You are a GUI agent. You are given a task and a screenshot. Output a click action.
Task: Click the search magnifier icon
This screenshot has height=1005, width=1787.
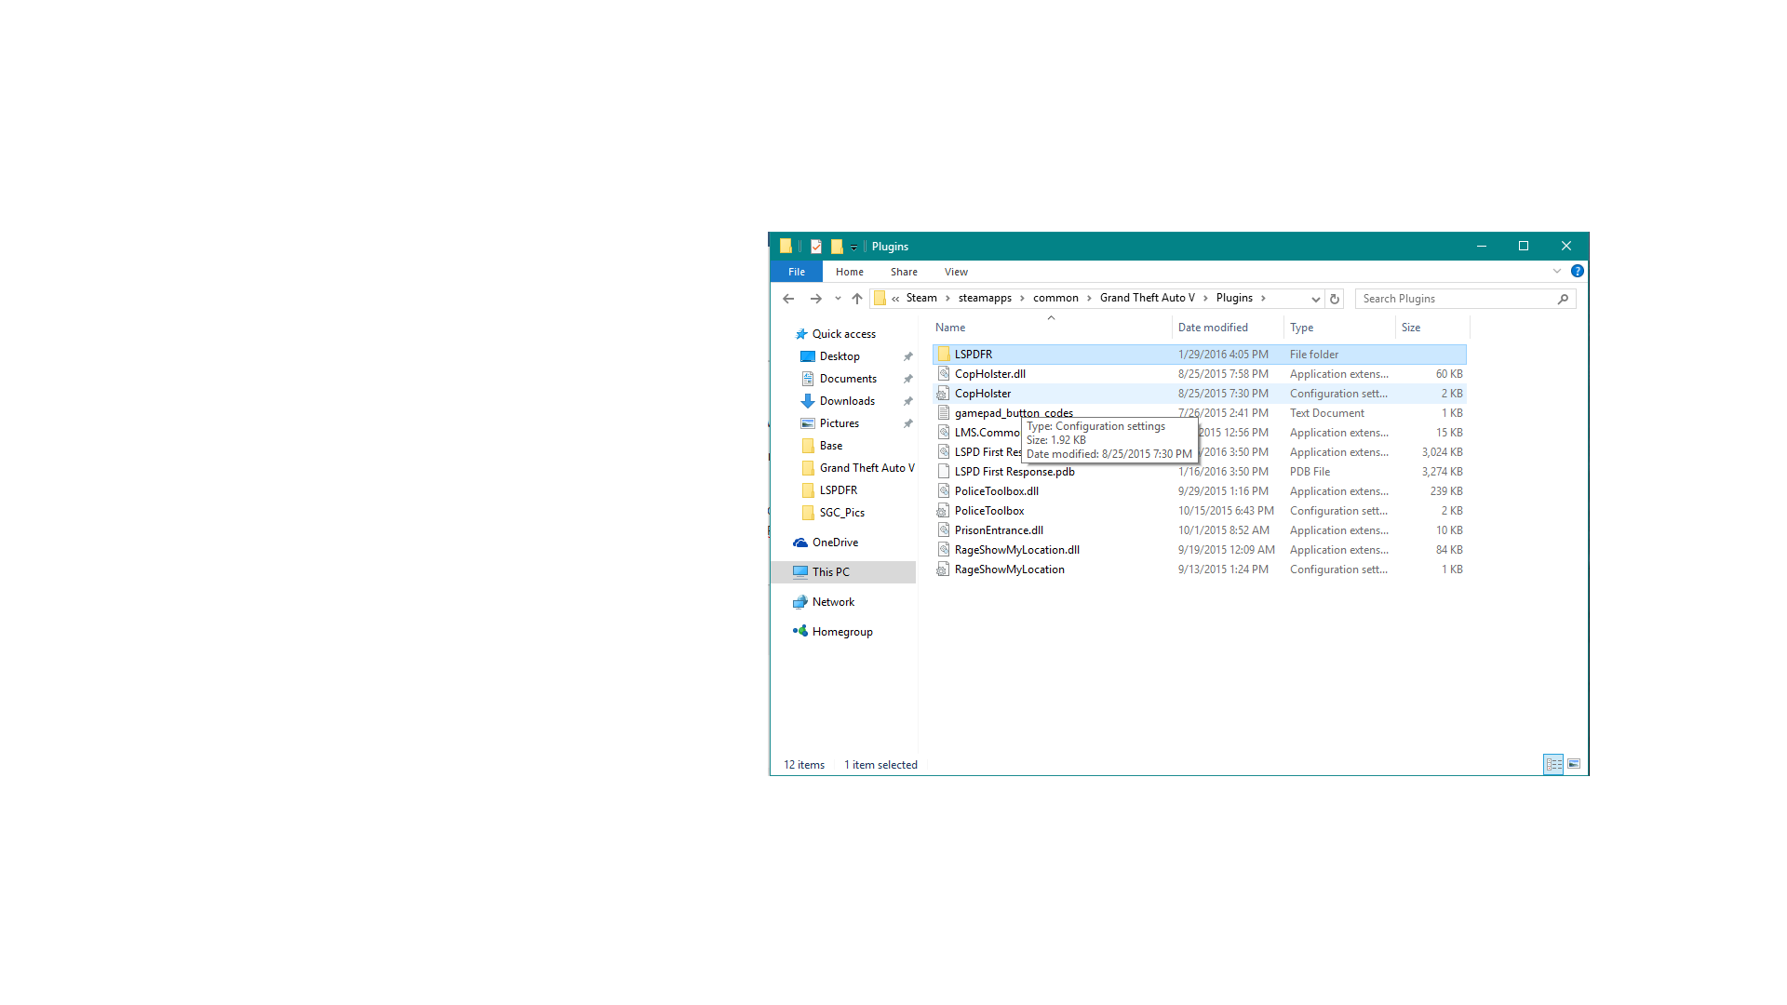pyautogui.click(x=1563, y=299)
